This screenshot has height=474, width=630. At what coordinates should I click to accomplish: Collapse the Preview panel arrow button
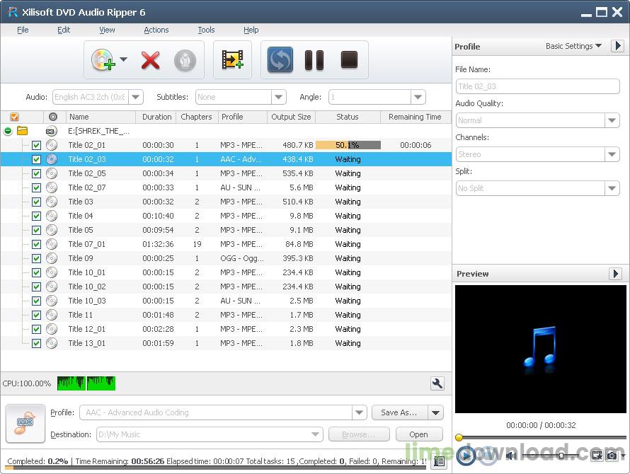tap(616, 274)
